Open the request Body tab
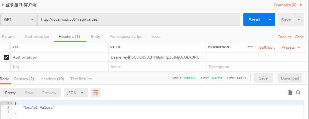 [95, 37]
